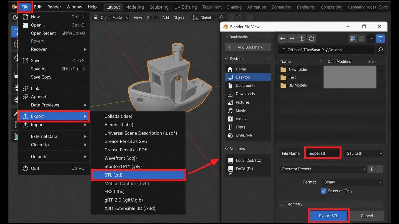Image resolution: width=399 pixels, height=224 pixels.
Task: Refresh the file list in File View
Action: (311, 38)
